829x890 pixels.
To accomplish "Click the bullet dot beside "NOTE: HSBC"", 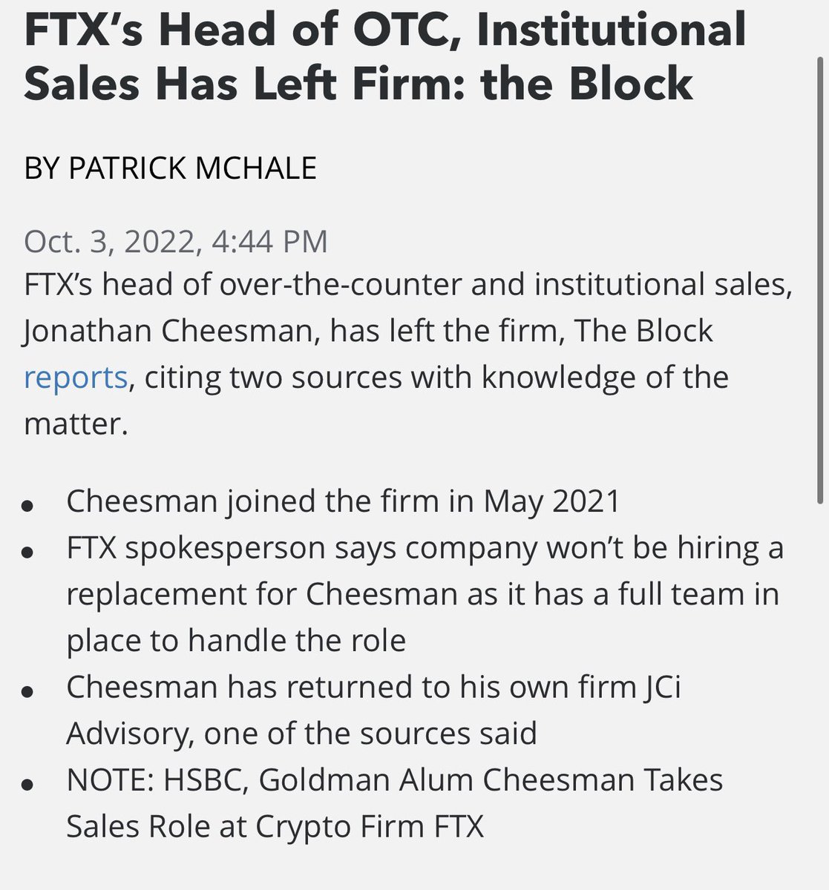I will coord(28,784).
